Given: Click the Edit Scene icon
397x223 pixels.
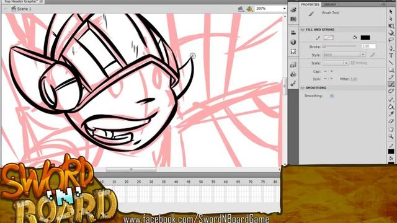Looking at the screenshot, I should pyautogui.click(x=241, y=9).
